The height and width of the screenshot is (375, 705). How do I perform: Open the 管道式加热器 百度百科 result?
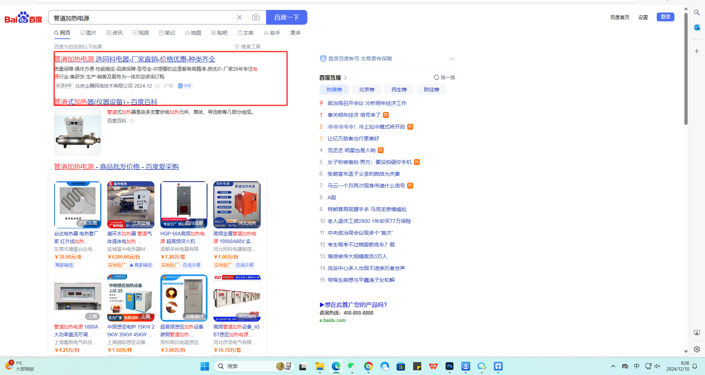click(x=106, y=102)
